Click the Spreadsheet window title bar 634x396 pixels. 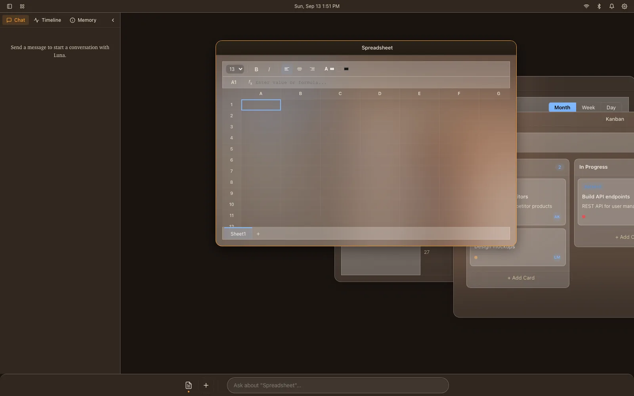point(366,48)
